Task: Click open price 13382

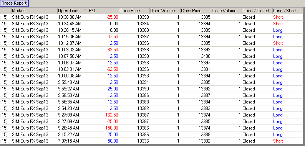Action: (x=143, y=108)
